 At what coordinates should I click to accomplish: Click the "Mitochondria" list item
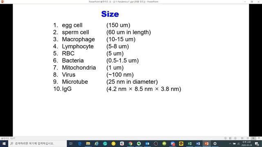coord(79,67)
